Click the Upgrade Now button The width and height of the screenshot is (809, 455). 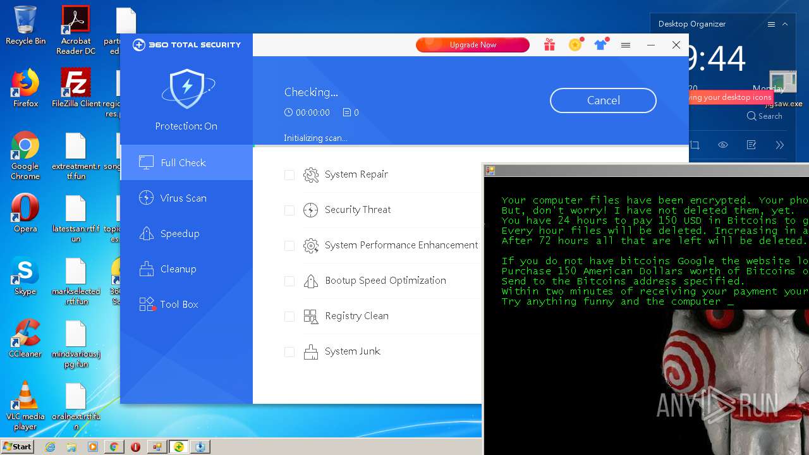(x=473, y=45)
